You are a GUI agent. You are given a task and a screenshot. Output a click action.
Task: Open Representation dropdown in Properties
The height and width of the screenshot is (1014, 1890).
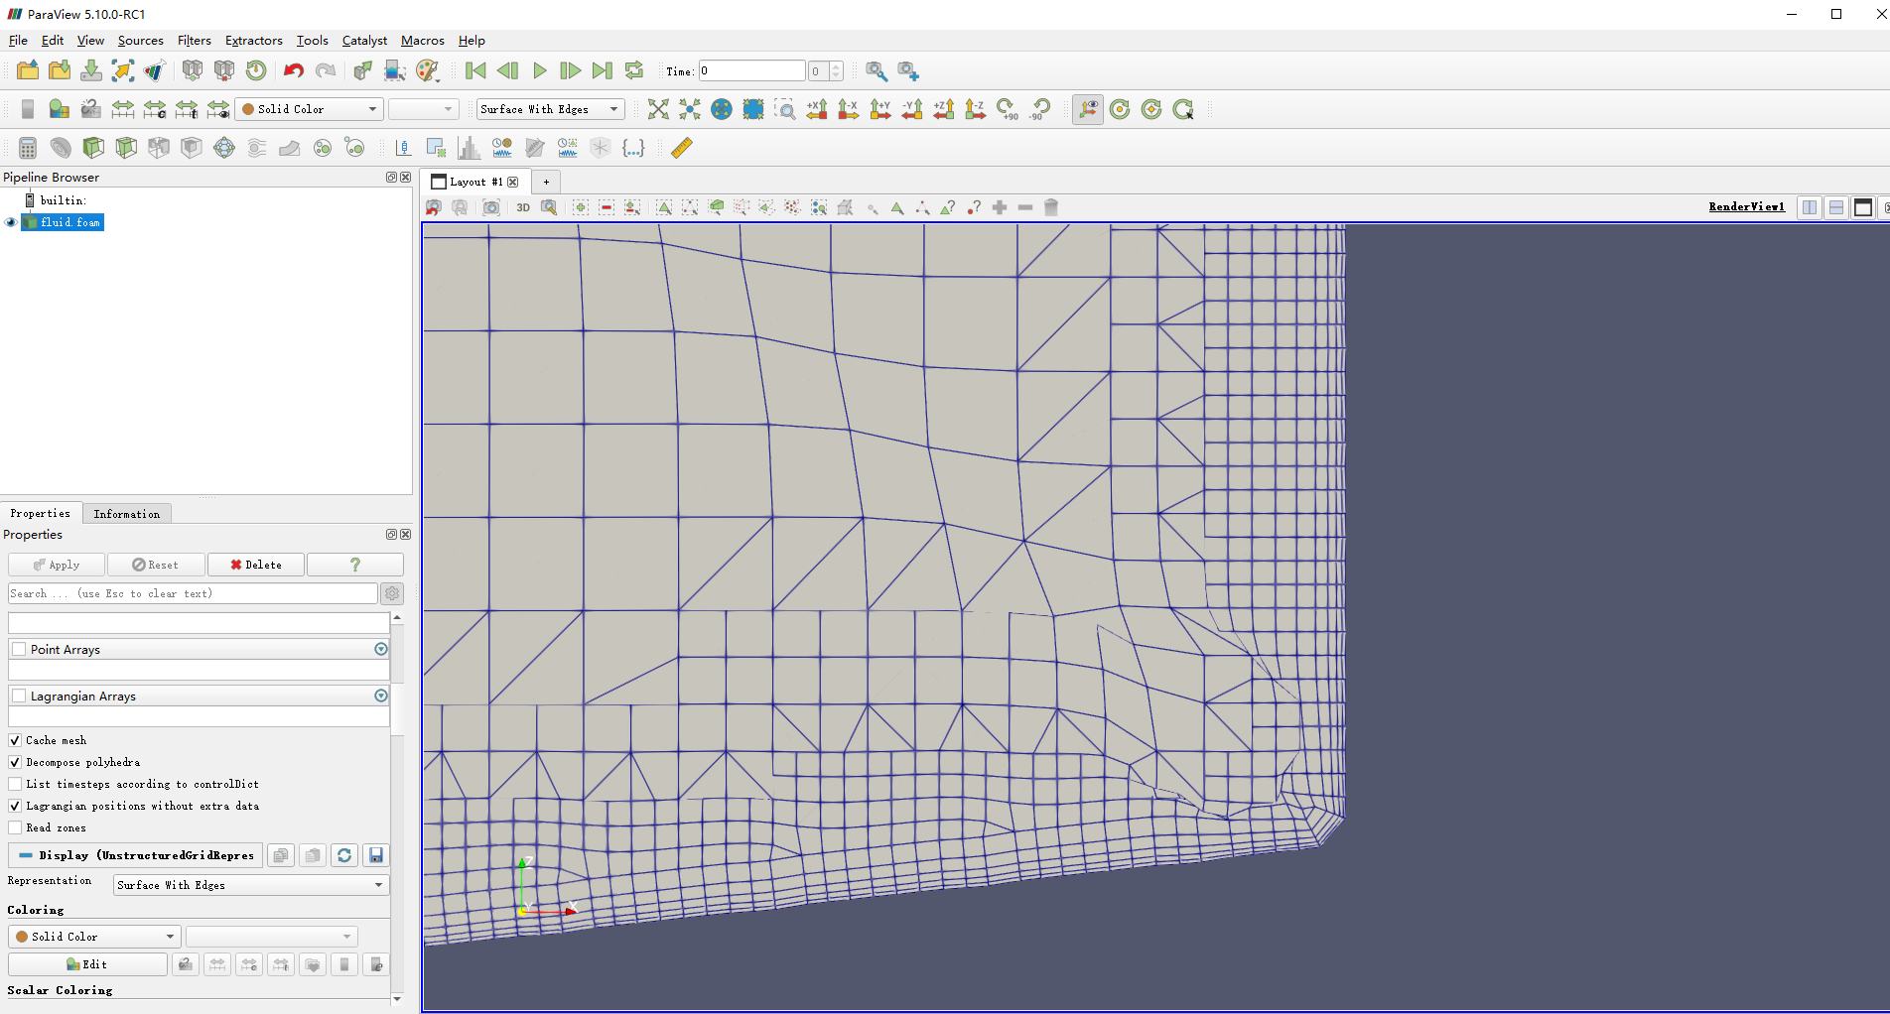tap(250, 885)
